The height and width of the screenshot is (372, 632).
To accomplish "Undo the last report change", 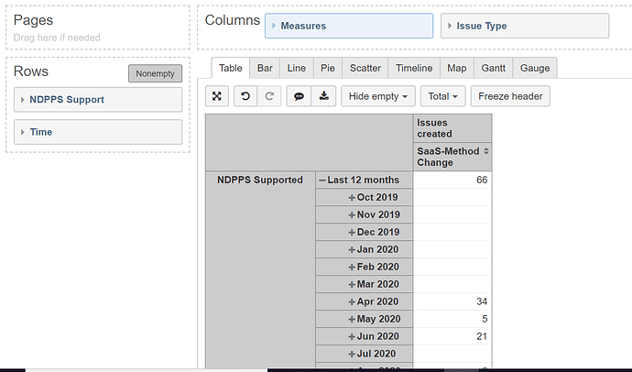I will 245,96.
